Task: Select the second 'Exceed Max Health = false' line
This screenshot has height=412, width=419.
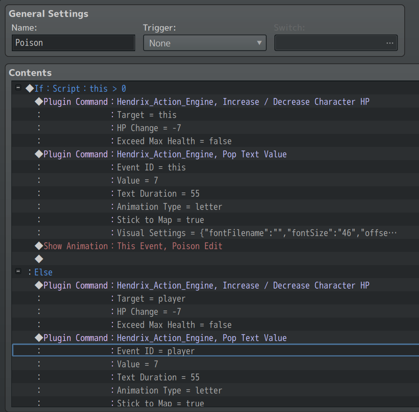Action: tap(215, 325)
